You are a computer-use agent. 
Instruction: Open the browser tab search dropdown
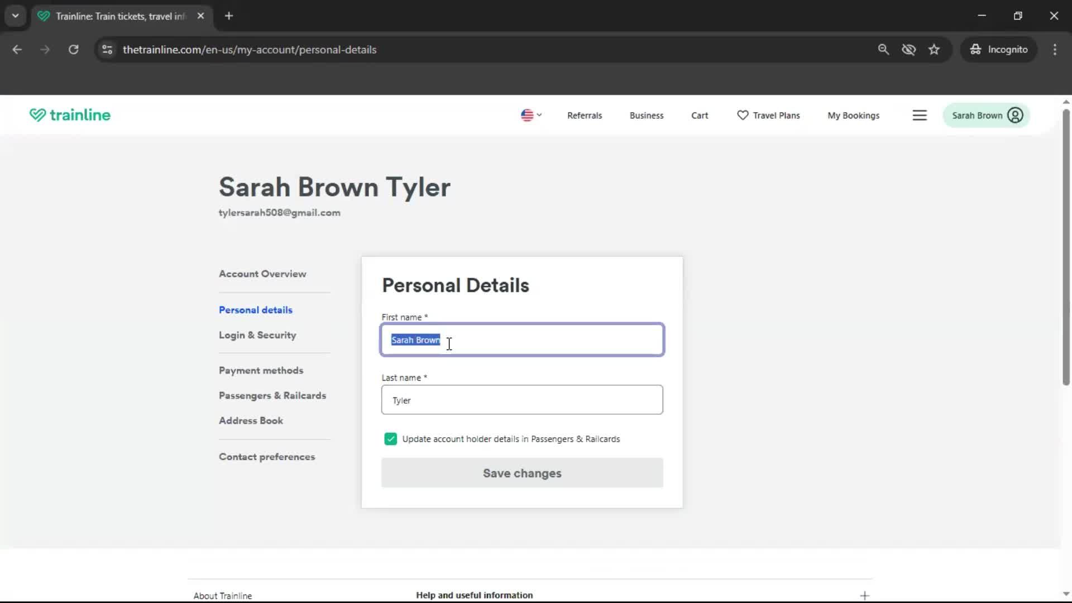coord(15,16)
